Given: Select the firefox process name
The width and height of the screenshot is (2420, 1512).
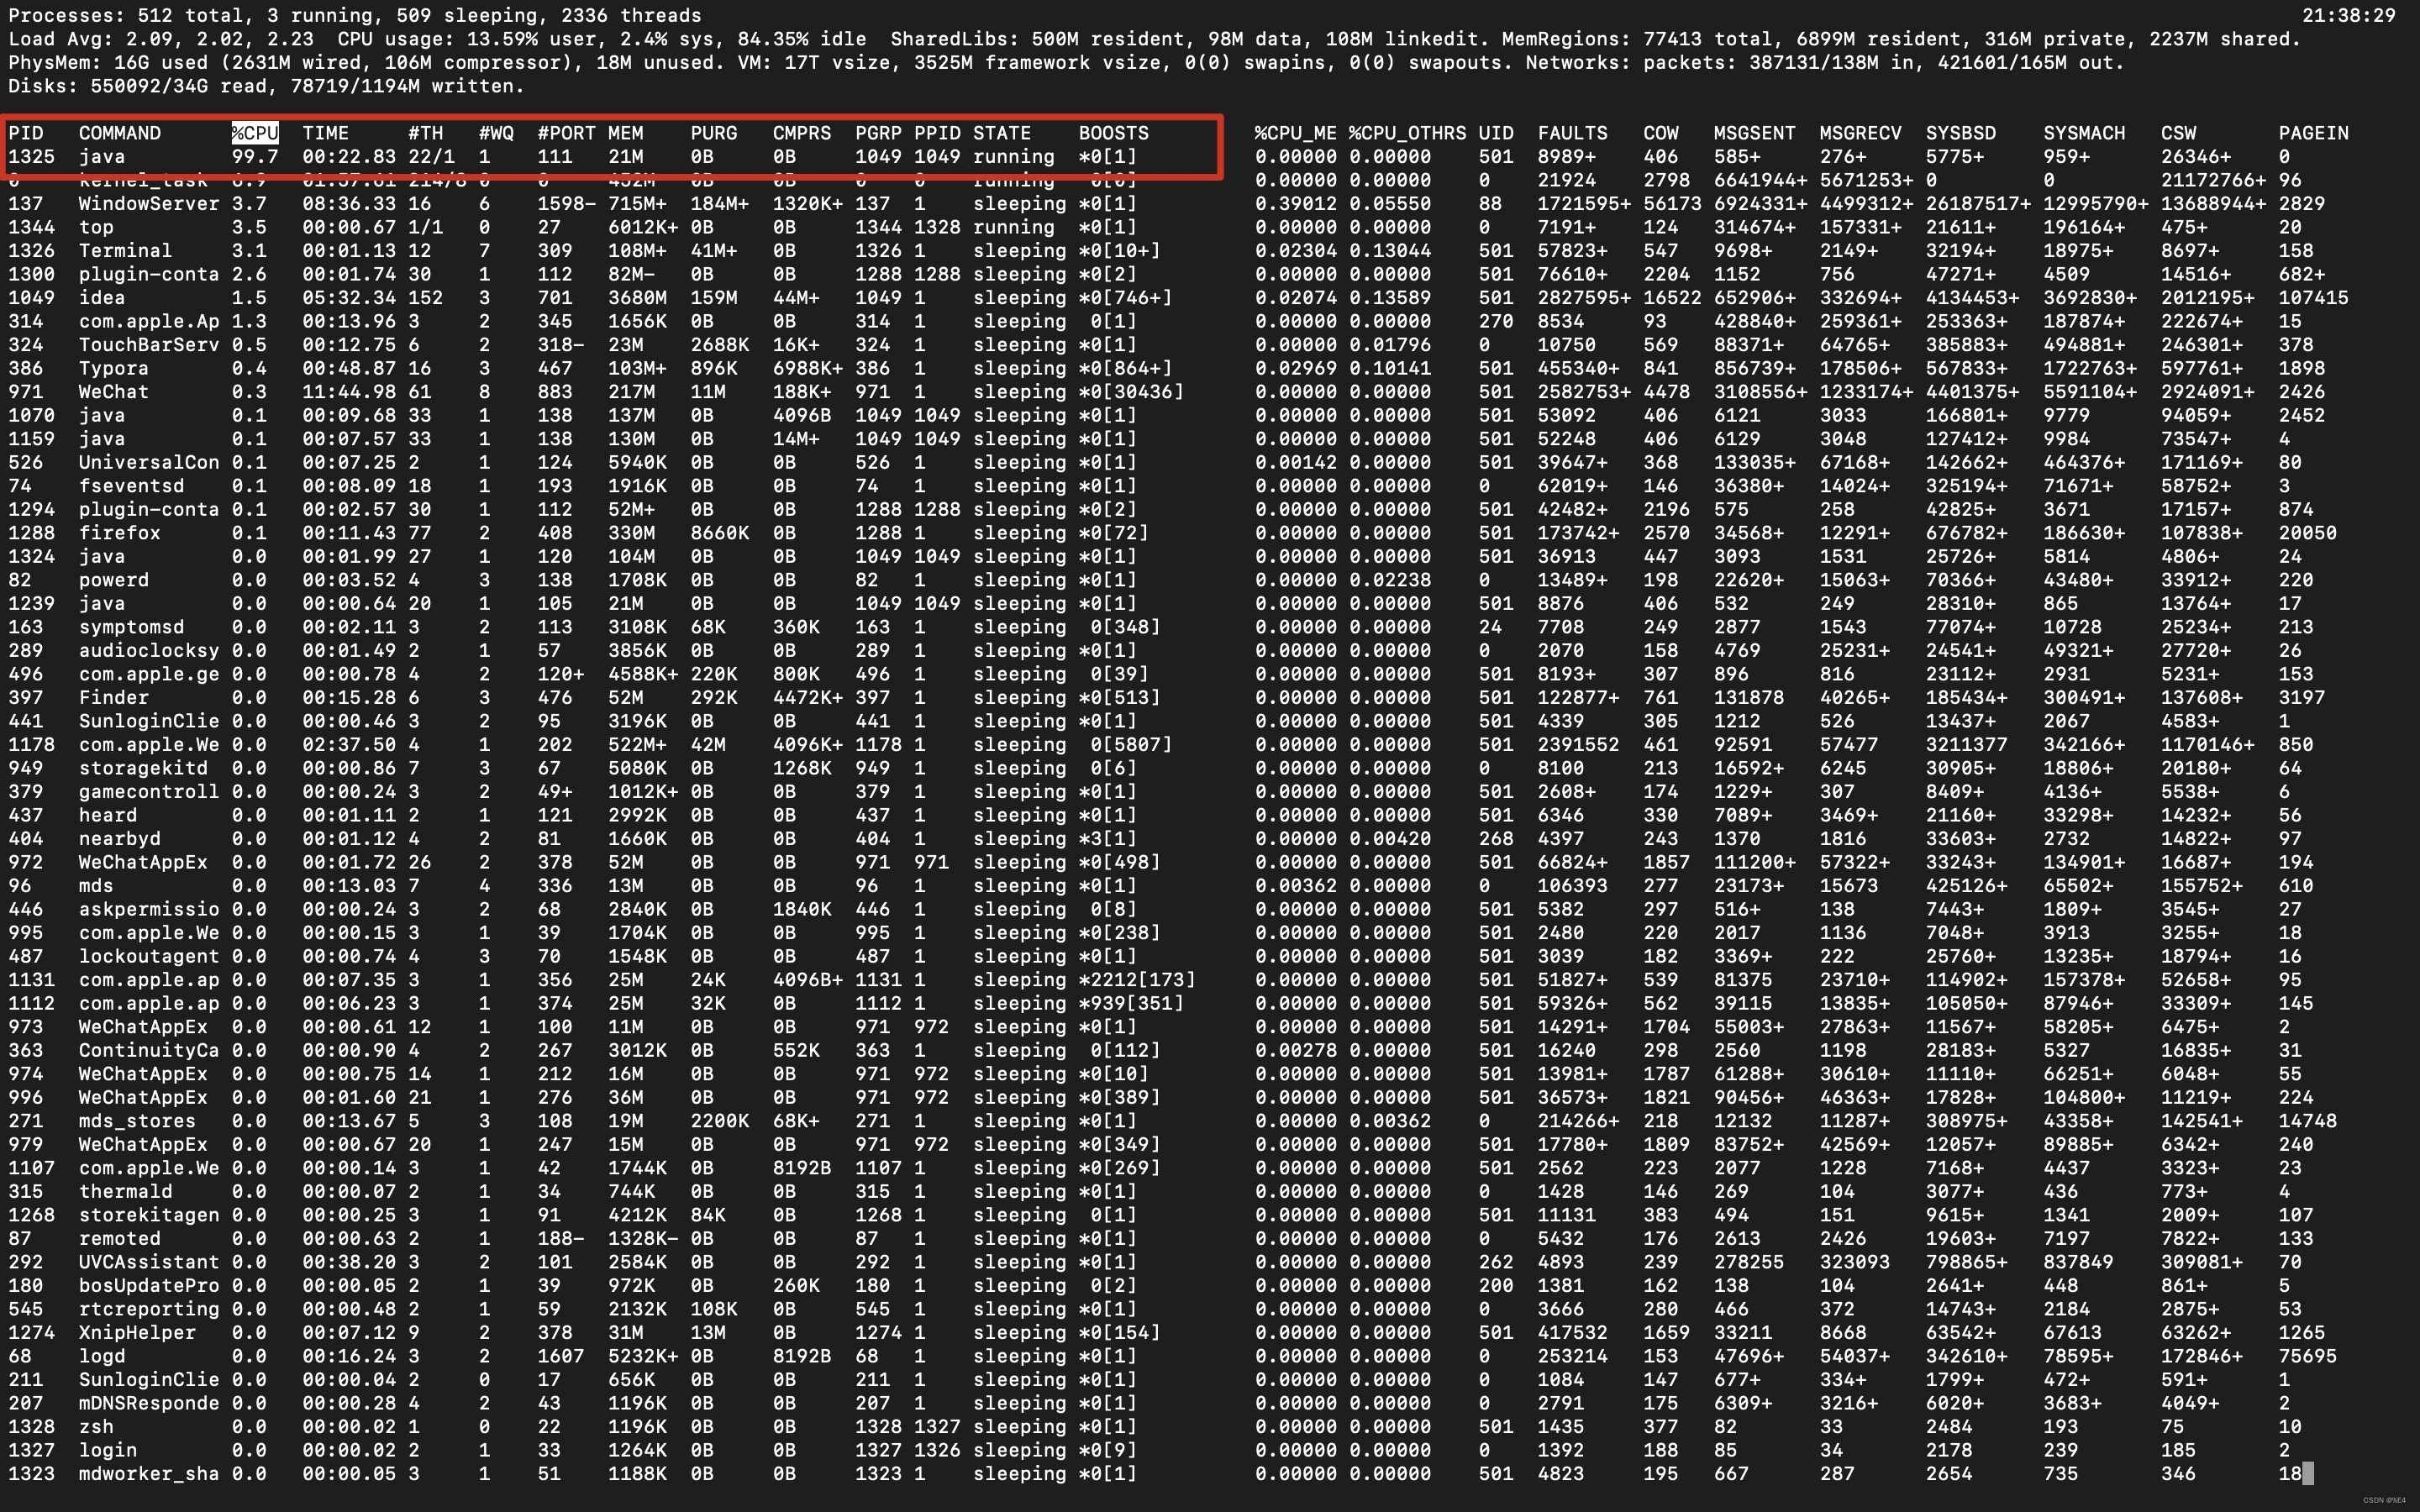Looking at the screenshot, I should coord(120,533).
